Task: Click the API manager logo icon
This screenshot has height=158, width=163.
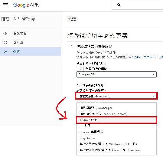Action: pyautogui.click(x=5, y=19)
